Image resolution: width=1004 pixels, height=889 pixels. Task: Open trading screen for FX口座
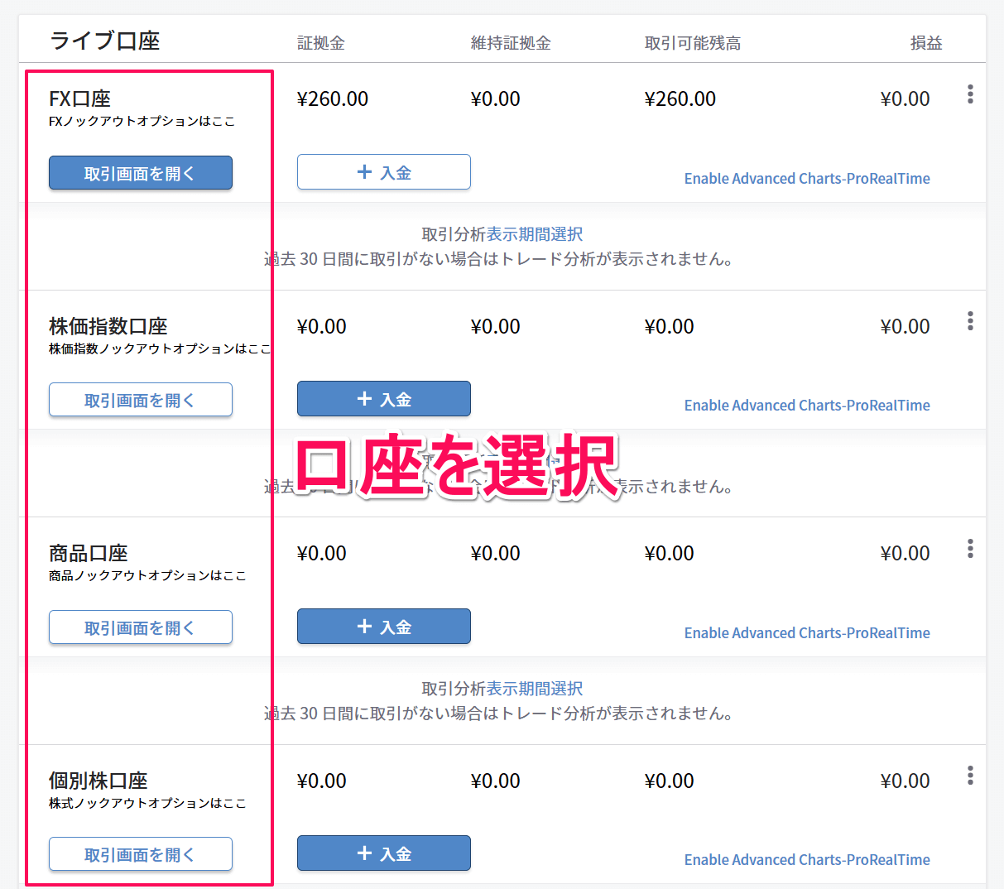click(x=140, y=172)
